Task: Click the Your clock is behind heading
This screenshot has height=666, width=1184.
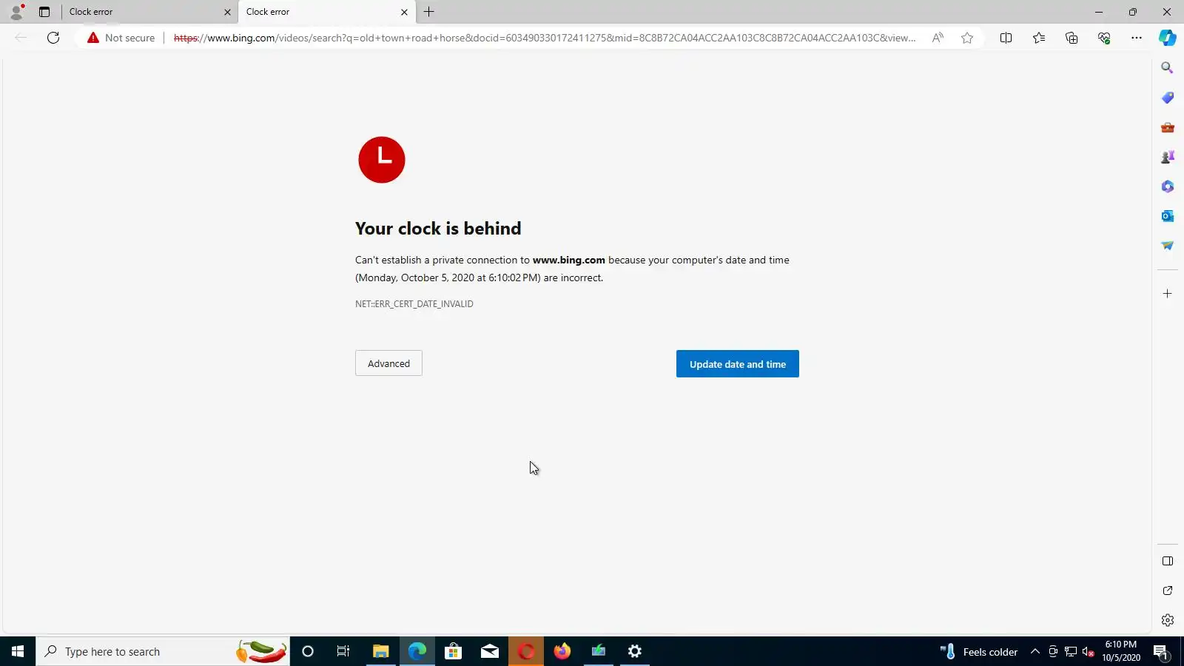Action: click(438, 229)
